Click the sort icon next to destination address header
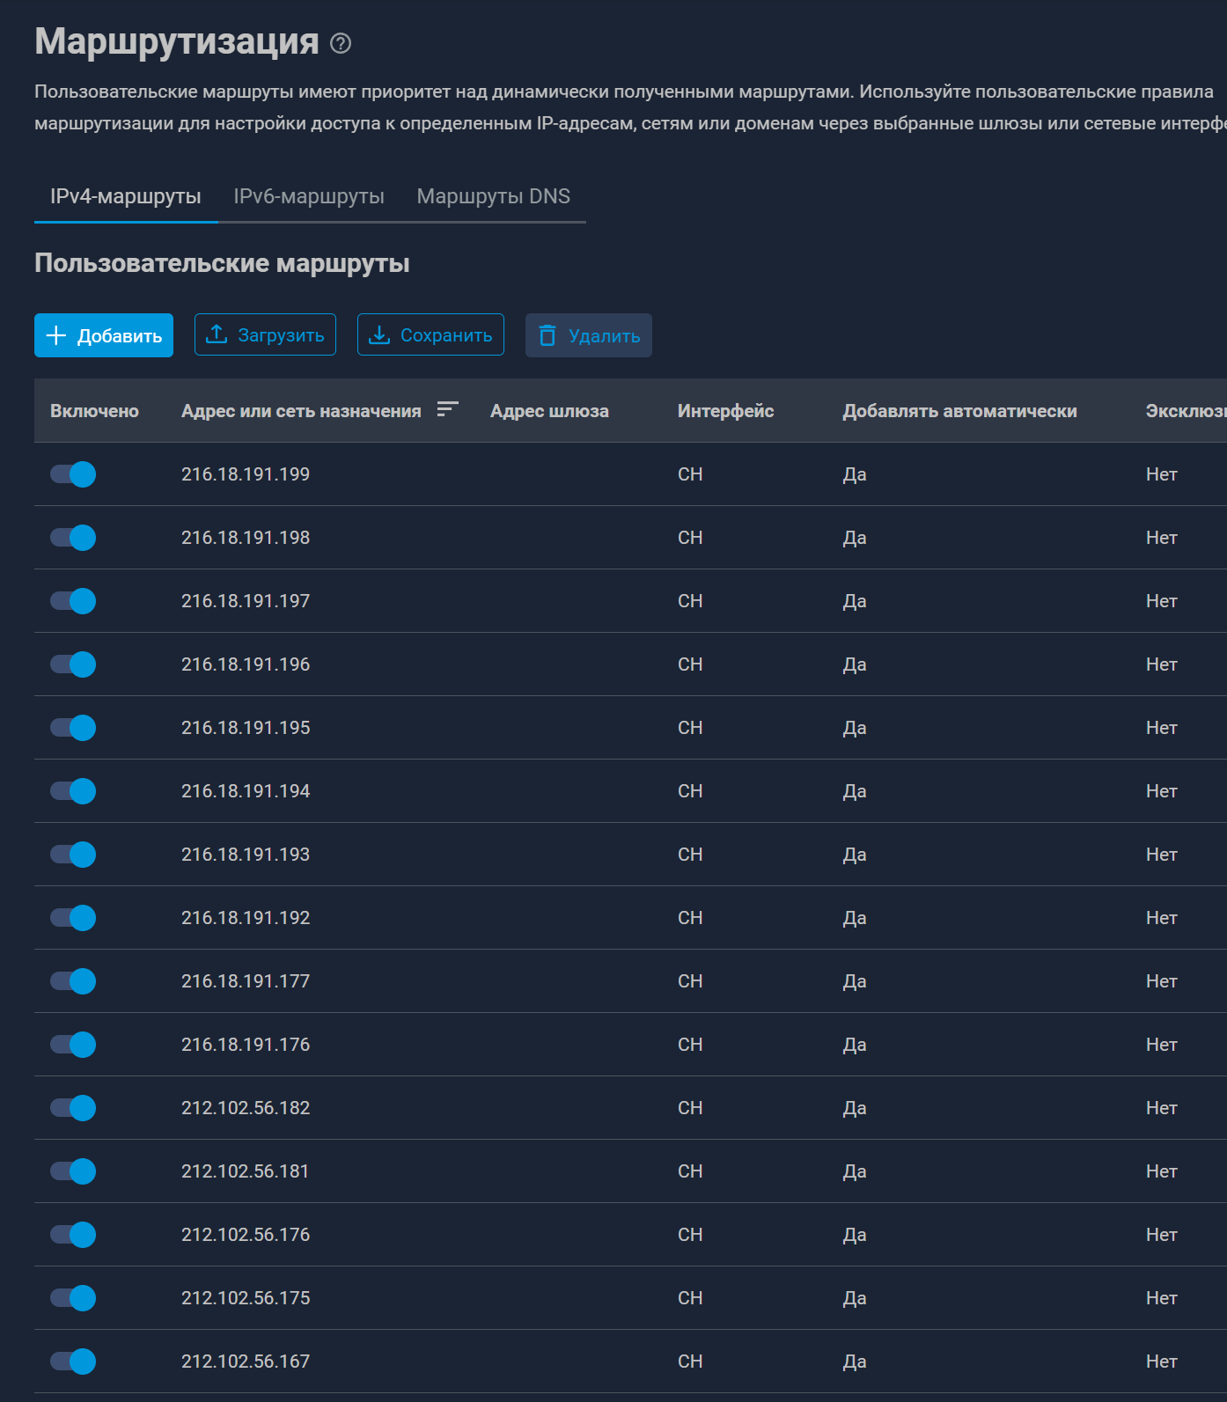The height and width of the screenshot is (1402, 1227). tap(447, 409)
